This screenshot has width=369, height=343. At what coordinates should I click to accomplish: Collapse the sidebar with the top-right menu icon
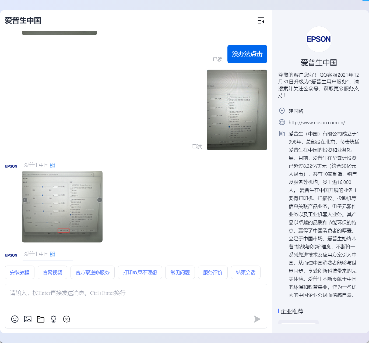(261, 20)
